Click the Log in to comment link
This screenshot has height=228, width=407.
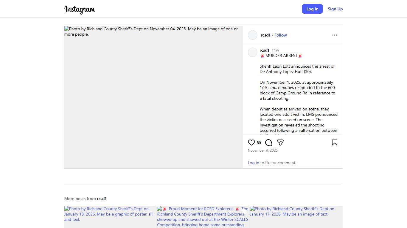(253, 163)
